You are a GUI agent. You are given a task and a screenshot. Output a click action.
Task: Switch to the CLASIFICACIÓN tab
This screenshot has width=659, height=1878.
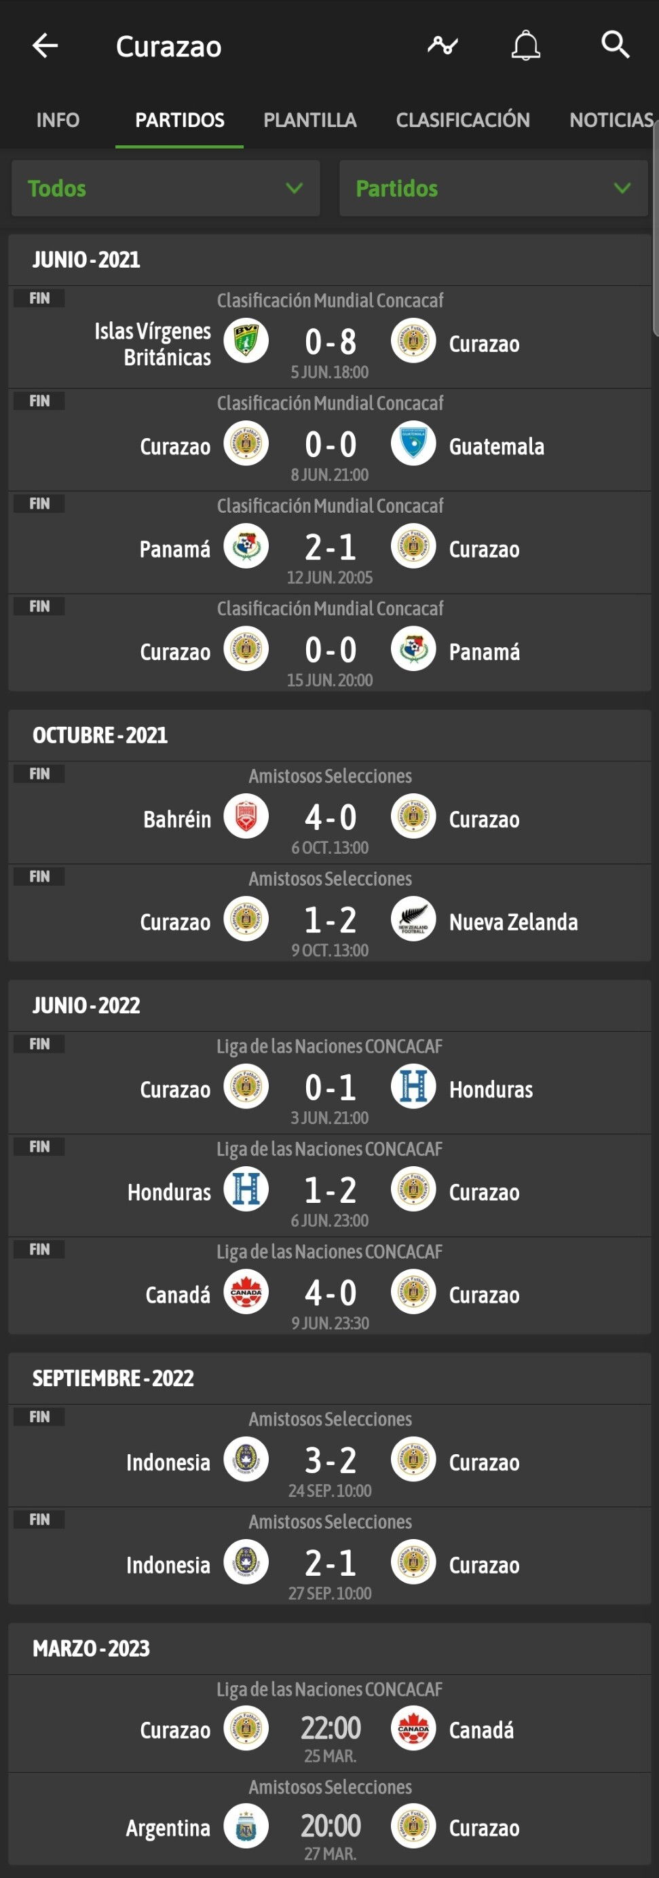point(462,120)
